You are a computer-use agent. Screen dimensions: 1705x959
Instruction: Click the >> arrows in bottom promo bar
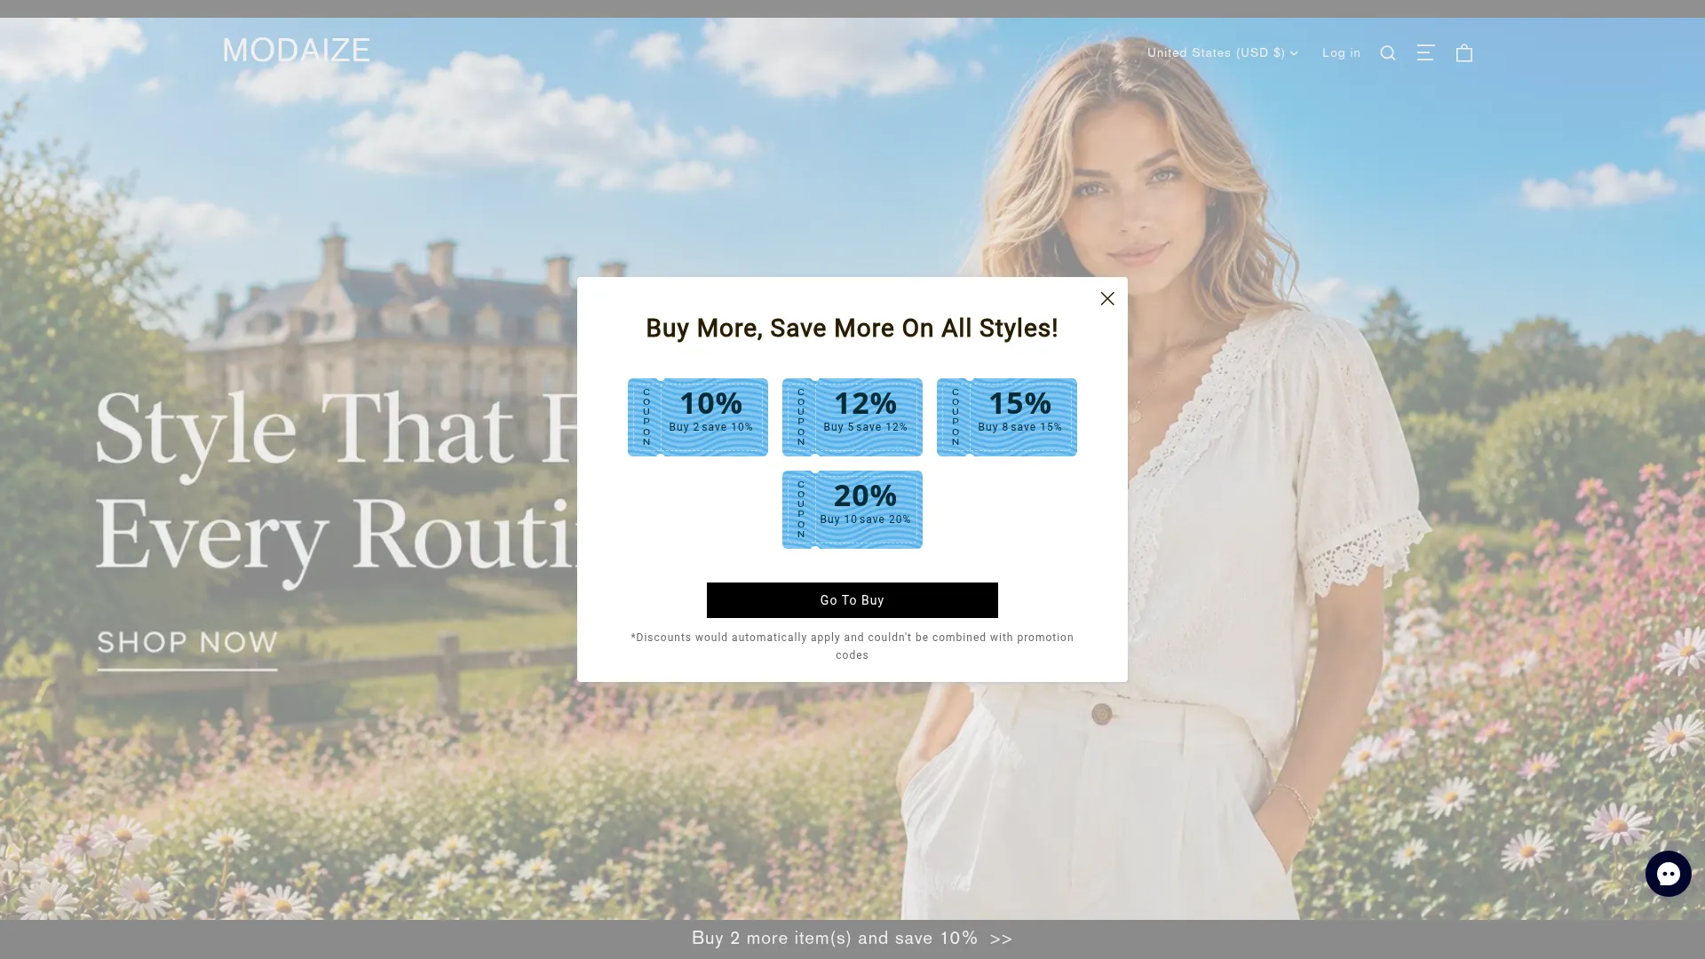pos(1001,939)
